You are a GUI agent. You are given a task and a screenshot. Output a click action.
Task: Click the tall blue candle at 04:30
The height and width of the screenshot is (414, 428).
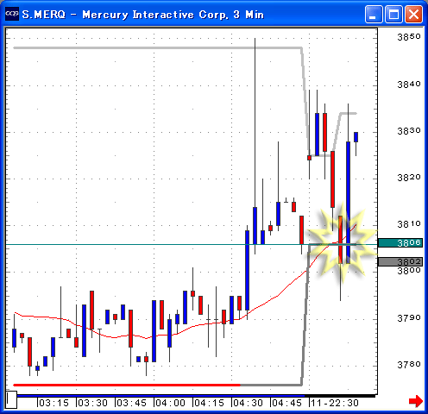pyautogui.click(x=247, y=270)
